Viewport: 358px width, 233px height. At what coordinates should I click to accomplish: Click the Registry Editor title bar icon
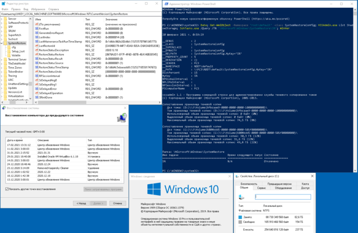click(x=3, y=4)
